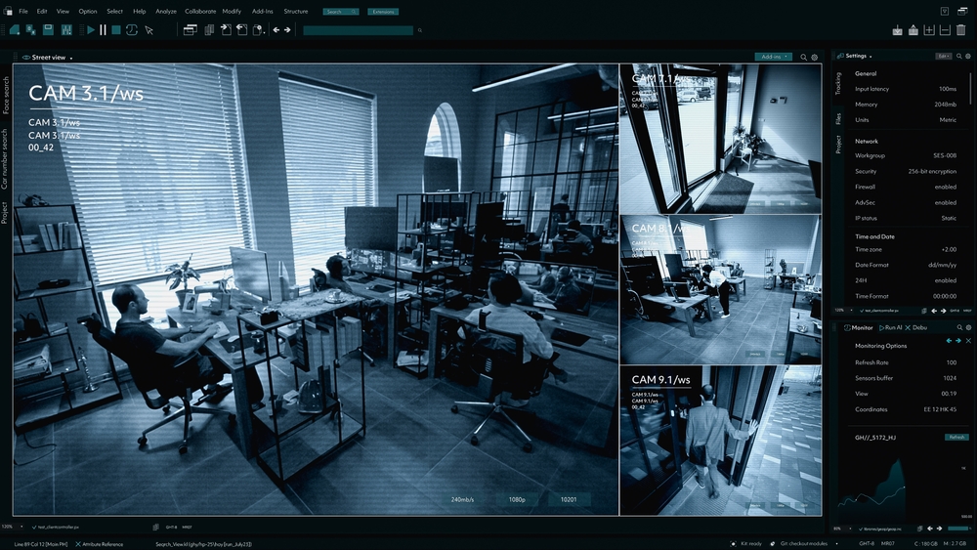Click the 1080p resolution button

(x=517, y=499)
